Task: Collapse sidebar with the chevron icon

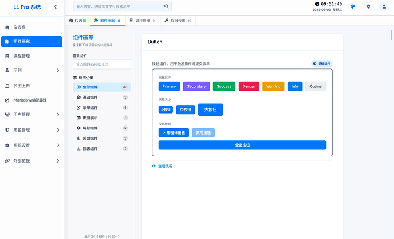Action: point(55,7)
